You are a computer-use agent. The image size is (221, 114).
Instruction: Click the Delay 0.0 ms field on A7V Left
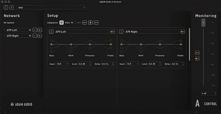108,64
